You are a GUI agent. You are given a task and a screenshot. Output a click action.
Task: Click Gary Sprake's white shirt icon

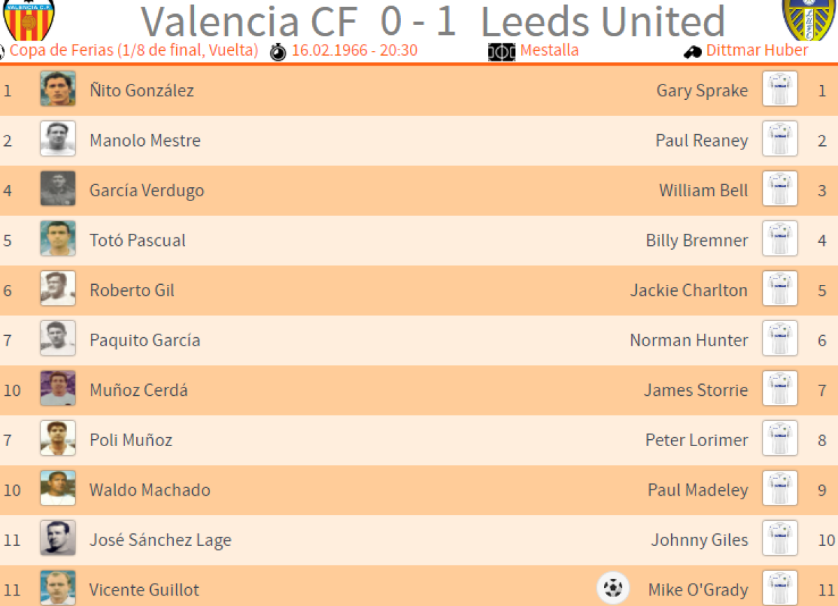click(x=779, y=89)
